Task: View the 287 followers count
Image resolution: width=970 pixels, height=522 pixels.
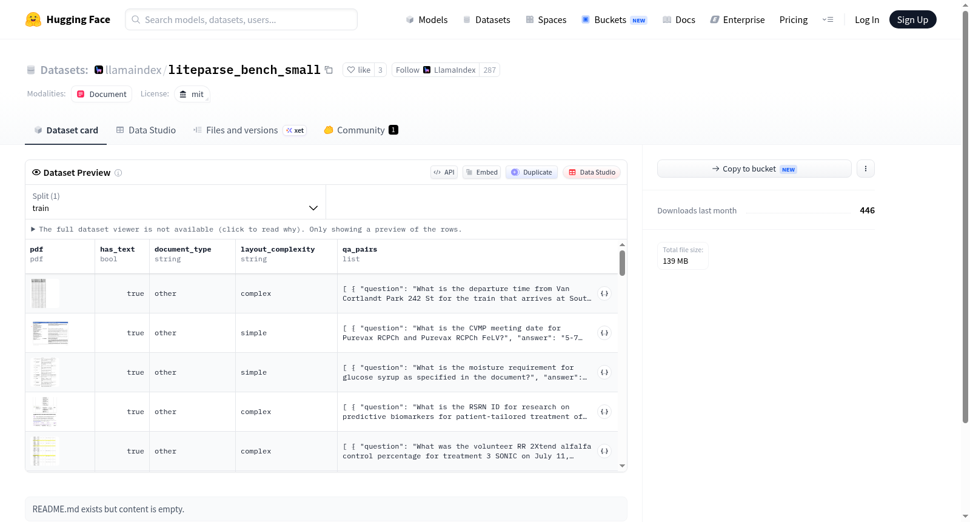Action: tap(489, 70)
